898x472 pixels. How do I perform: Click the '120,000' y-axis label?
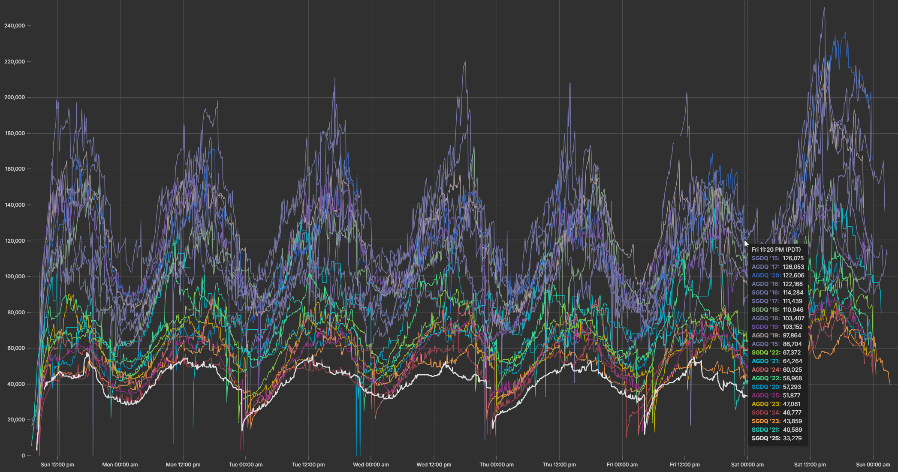pyautogui.click(x=15, y=241)
